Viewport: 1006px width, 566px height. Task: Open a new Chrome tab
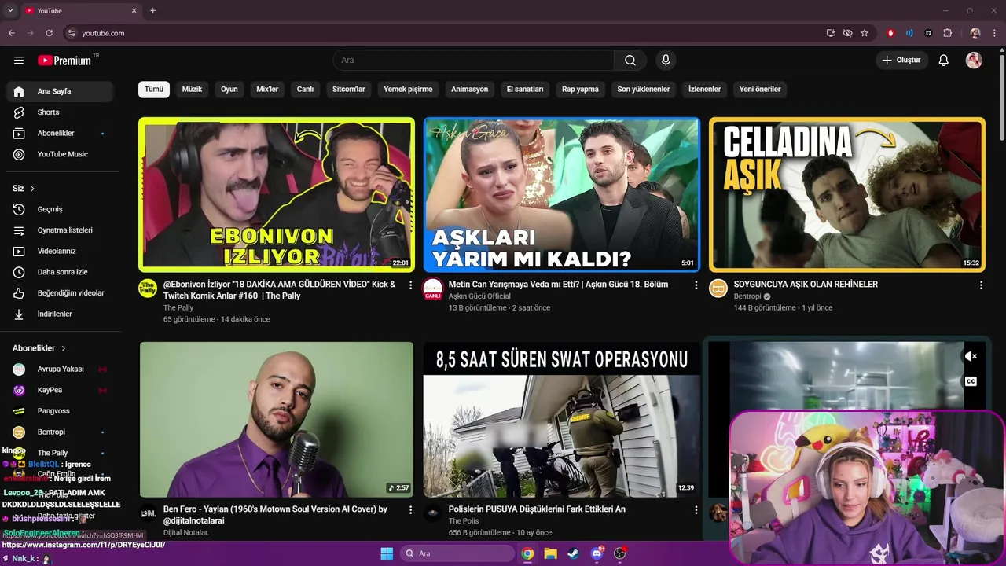tap(152, 11)
